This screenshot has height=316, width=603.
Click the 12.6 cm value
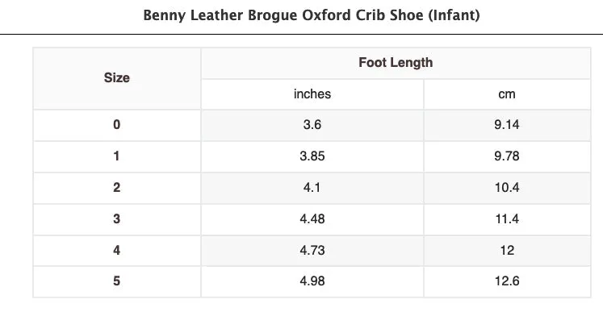507,282
